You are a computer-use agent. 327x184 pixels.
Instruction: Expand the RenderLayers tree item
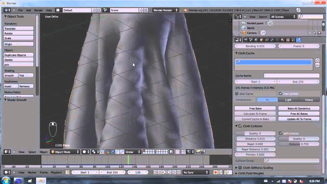click(240, 23)
